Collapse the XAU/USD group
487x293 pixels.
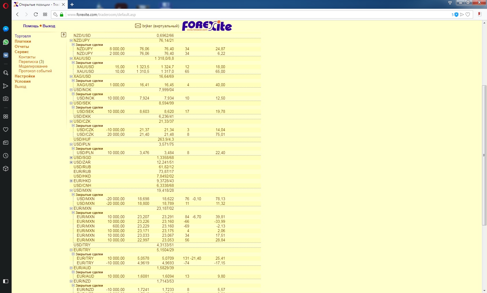point(71,59)
